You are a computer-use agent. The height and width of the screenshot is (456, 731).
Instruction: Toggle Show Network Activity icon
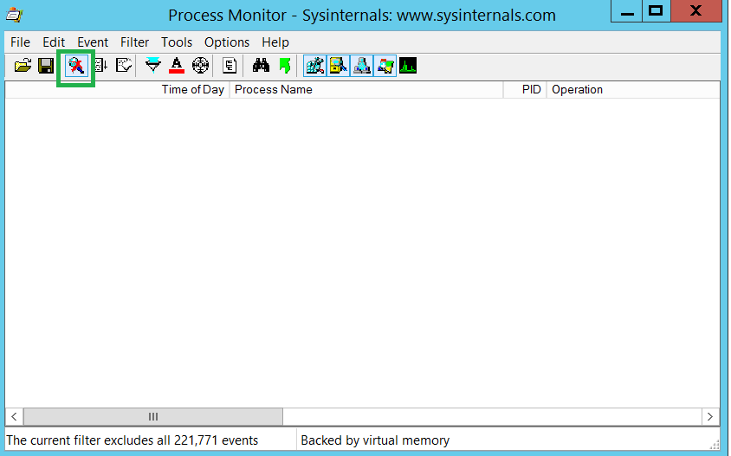tap(361, 66)
